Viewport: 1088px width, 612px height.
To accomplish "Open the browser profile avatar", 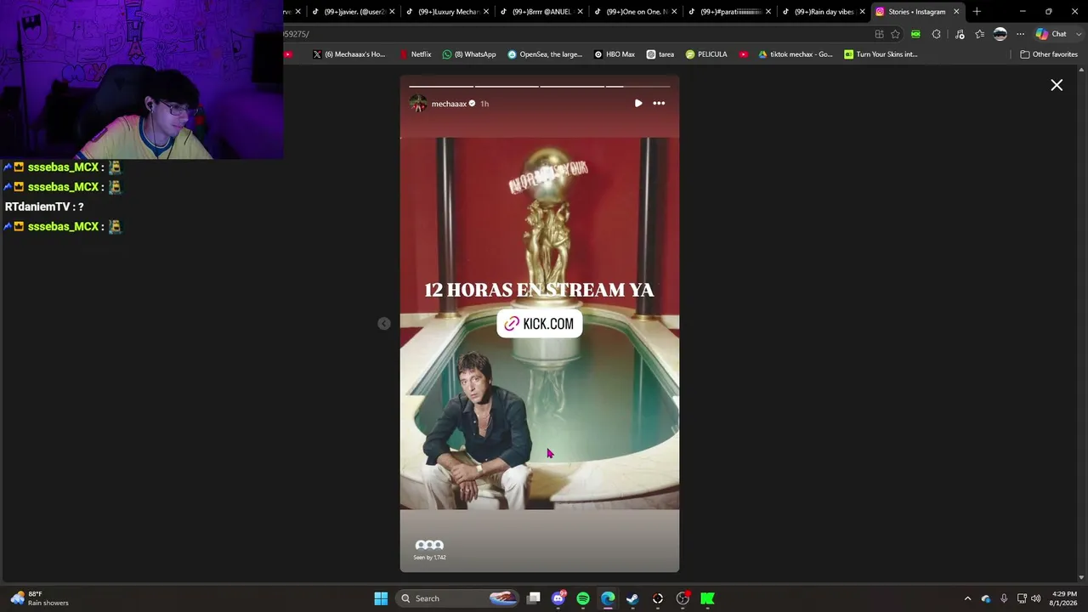I will (x=1000, y=34).
